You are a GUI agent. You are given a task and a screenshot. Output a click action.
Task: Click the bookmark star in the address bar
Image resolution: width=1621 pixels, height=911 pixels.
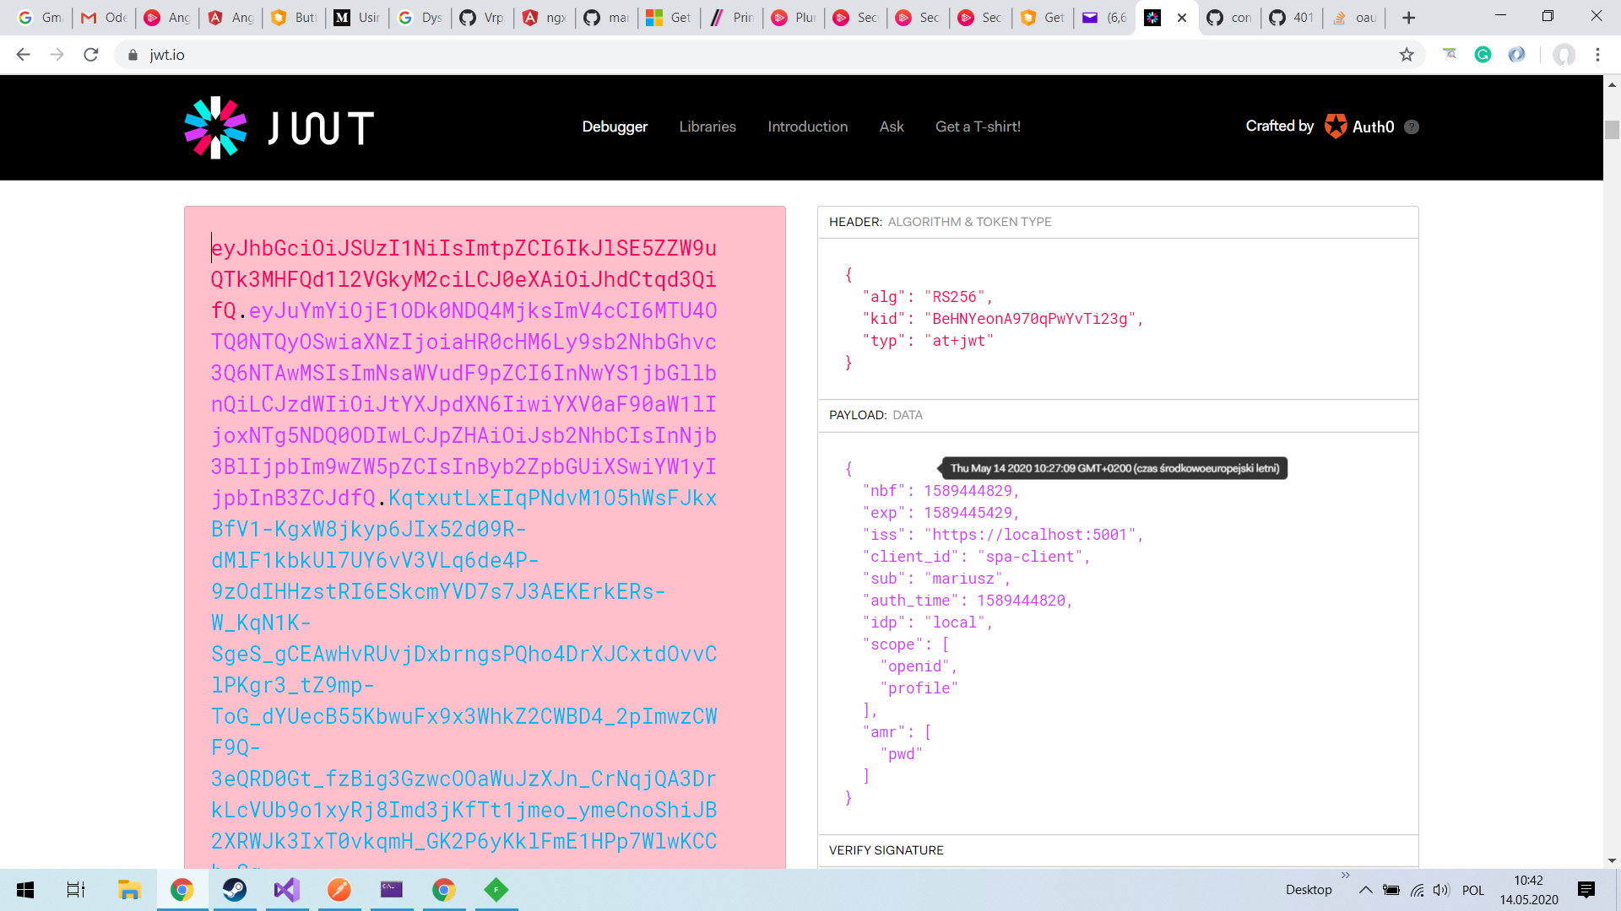[x=1407, y=54]
